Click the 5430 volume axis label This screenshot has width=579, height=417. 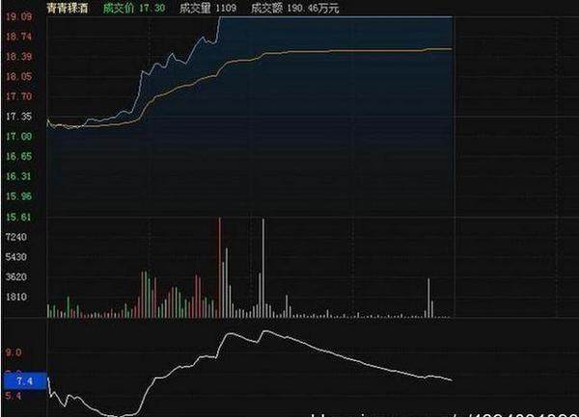16,257
